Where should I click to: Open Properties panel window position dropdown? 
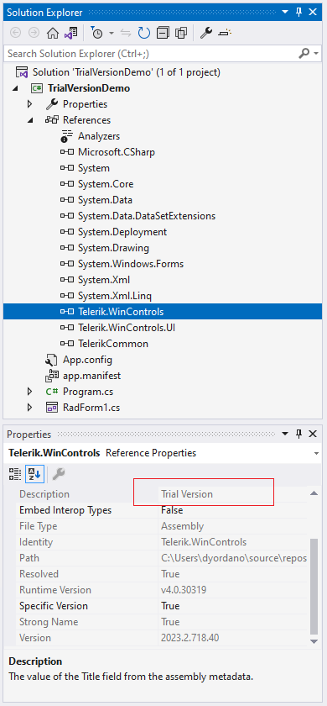coord(285,434)
